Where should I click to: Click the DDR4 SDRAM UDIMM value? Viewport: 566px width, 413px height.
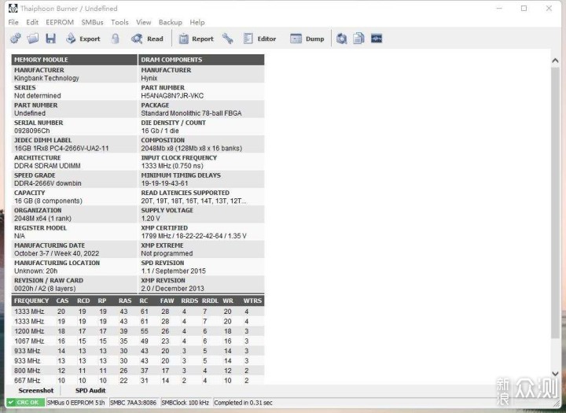[47, 166]
